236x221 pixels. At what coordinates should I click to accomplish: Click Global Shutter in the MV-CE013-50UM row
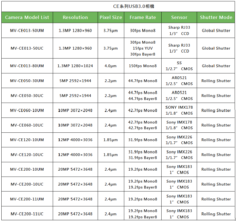coord(216,31)
